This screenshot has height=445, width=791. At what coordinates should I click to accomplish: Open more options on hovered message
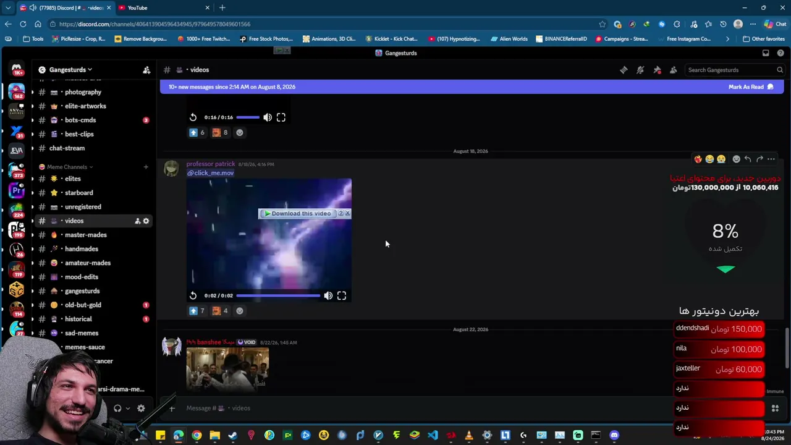click(771, 159)
